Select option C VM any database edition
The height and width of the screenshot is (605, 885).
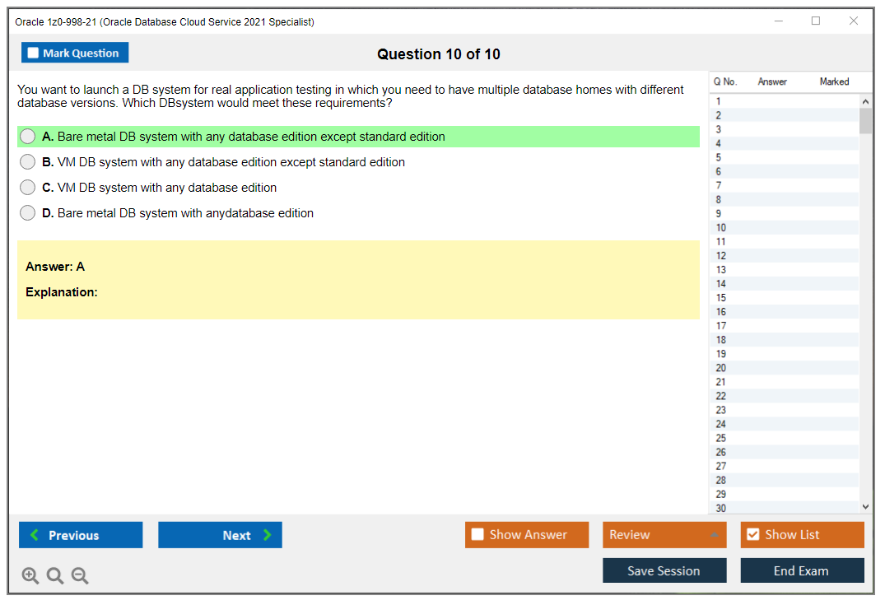(28, 188)
